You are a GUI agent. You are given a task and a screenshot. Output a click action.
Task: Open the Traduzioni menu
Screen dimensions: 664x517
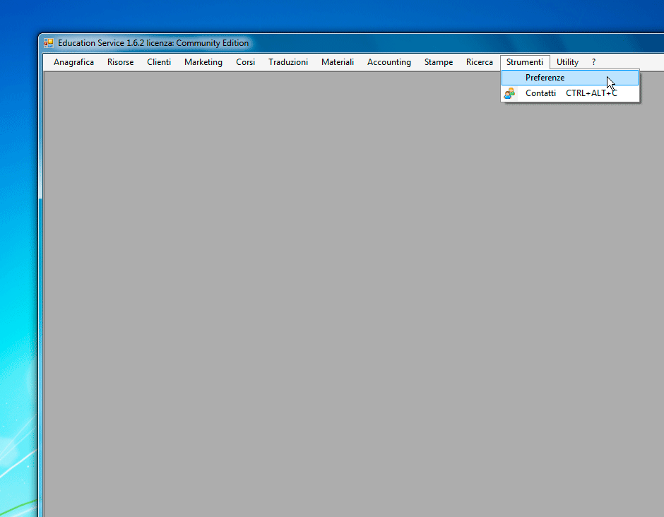(x=288, y=62)
